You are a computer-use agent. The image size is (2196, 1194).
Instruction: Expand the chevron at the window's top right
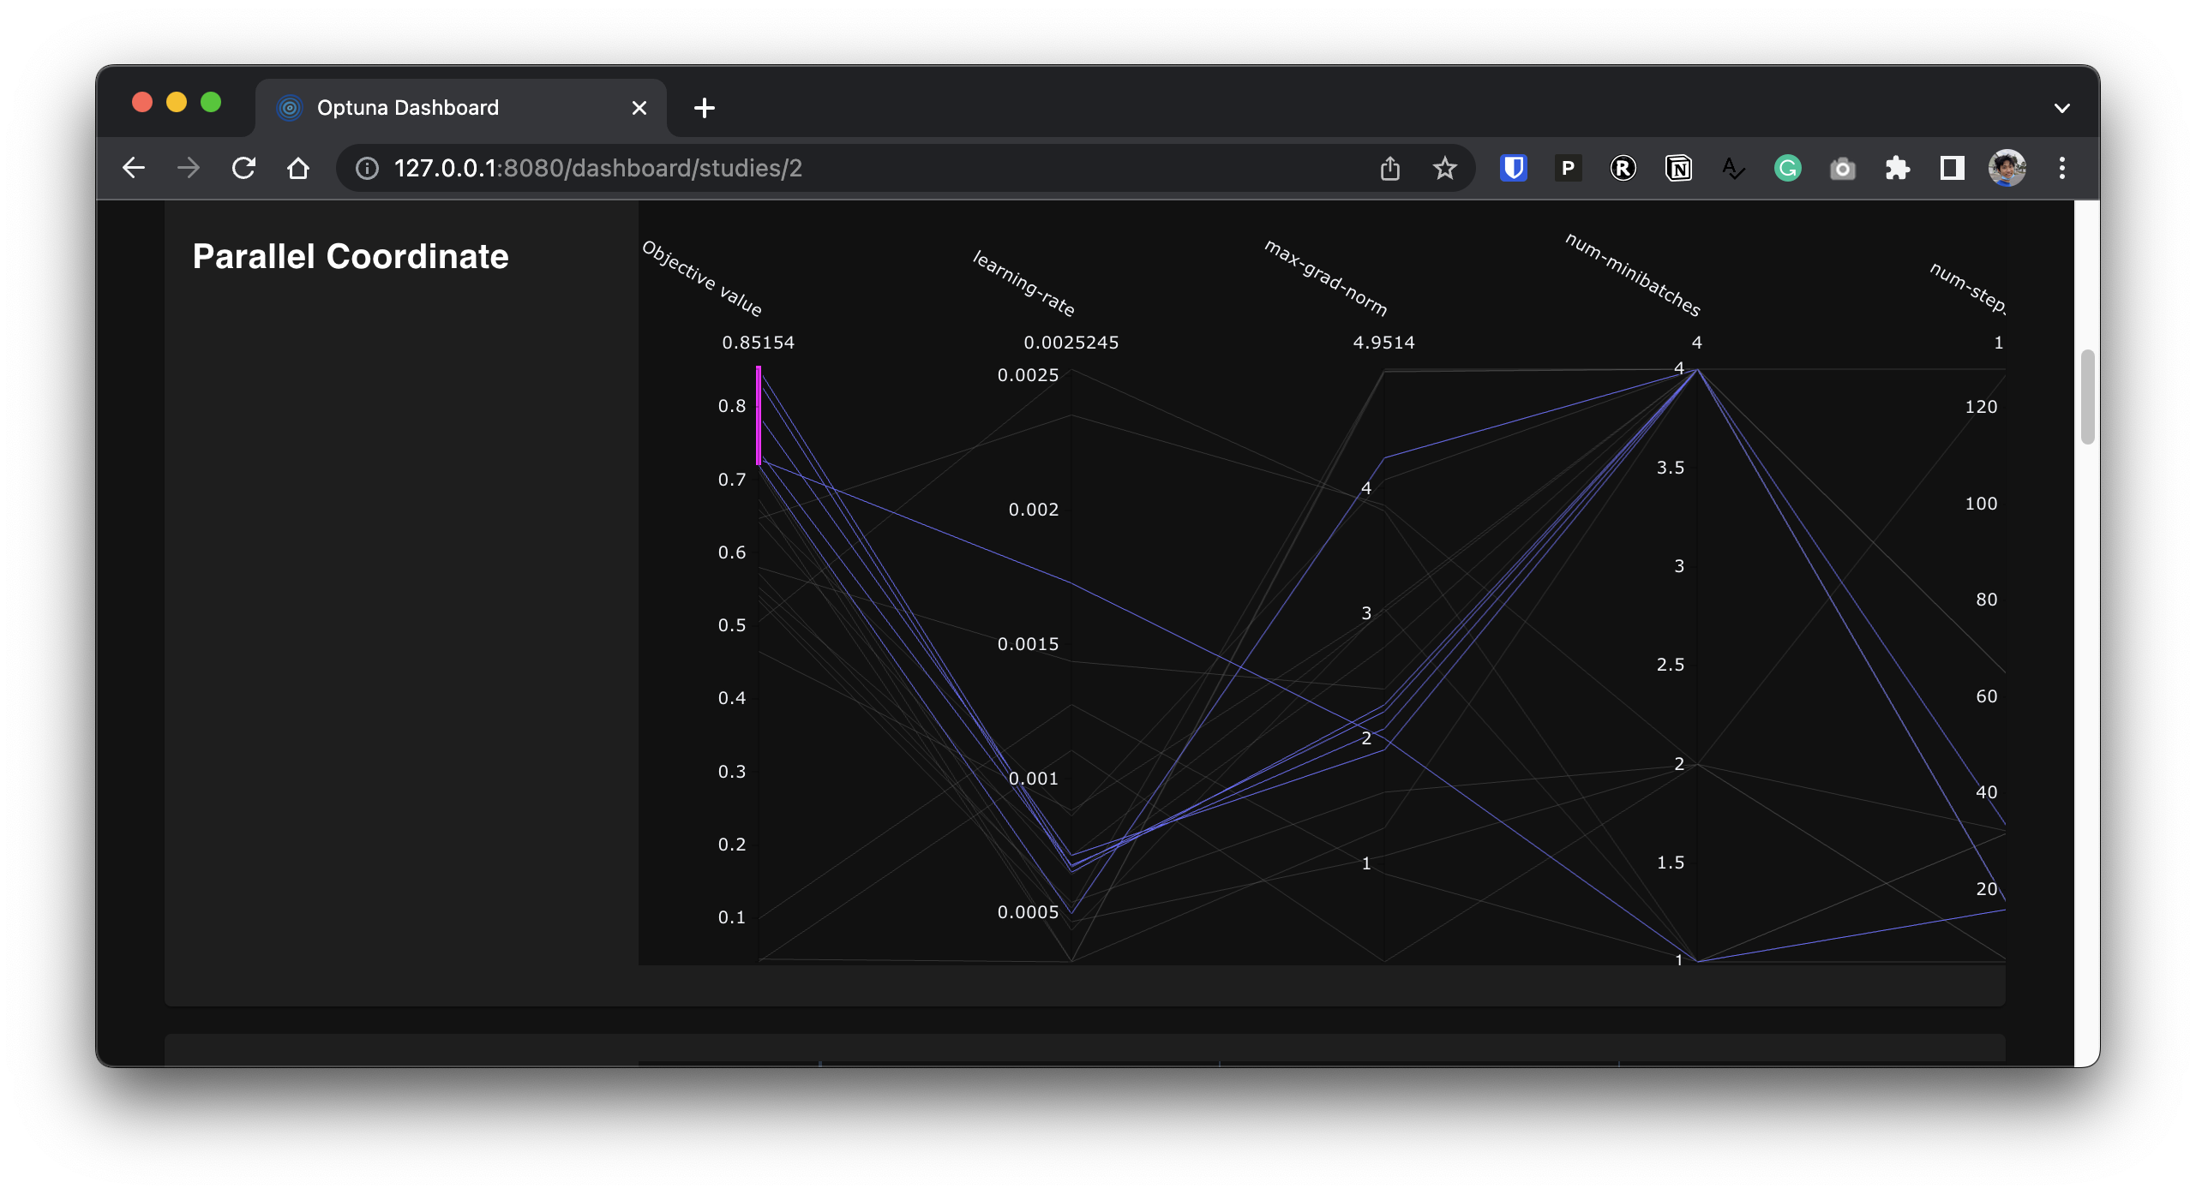2063,107
